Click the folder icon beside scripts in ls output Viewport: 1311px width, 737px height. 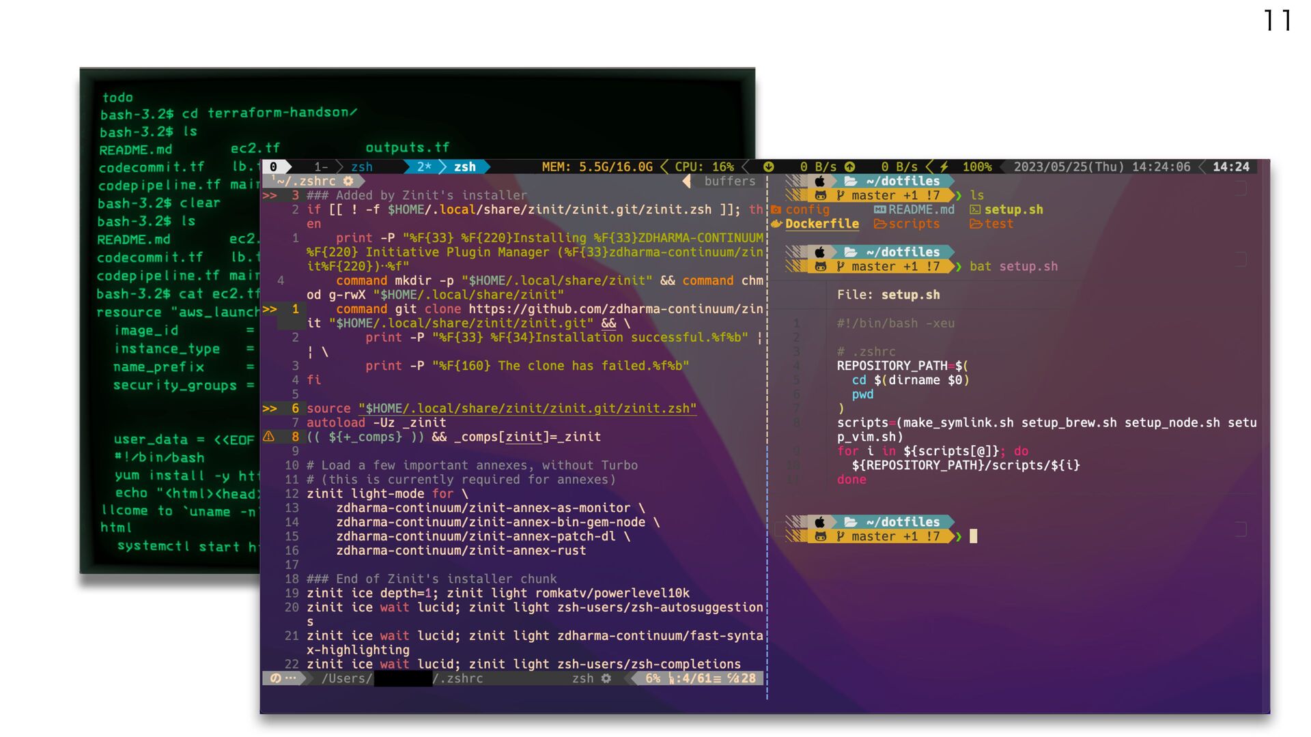click(x=880, y=224)
